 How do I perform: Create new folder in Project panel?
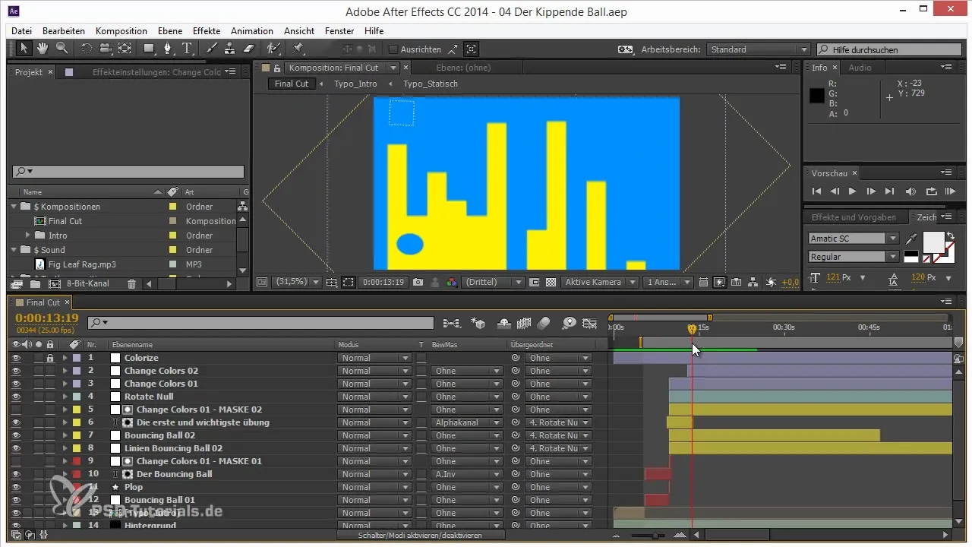click(x=35, y=283)
